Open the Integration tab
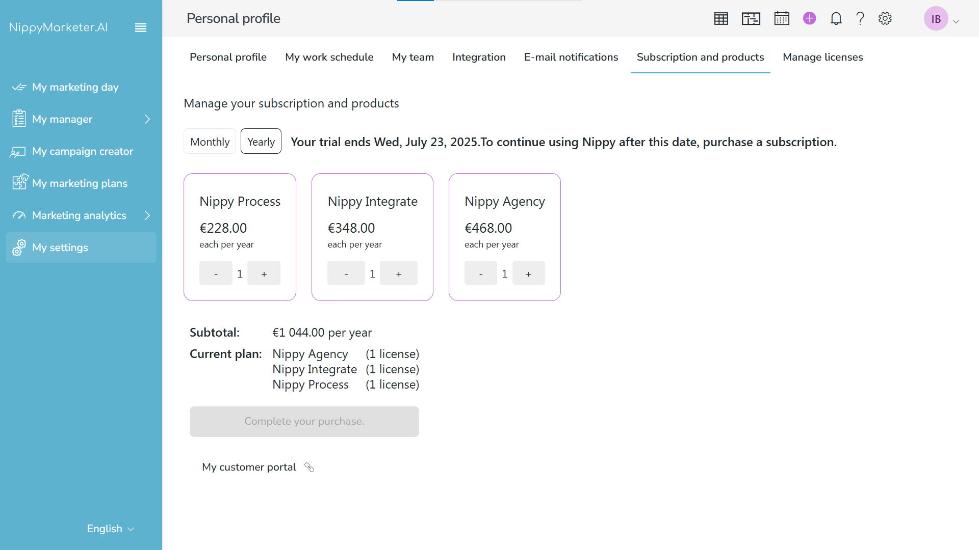Screen dimensions: 979x550 (479, 57)
